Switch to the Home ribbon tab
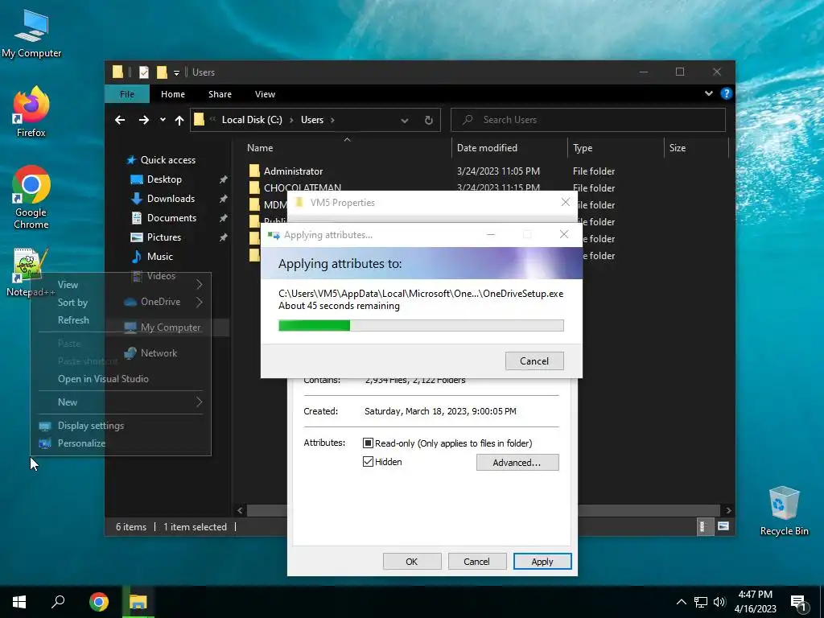 pyautogui.click(x=173, y=94)
